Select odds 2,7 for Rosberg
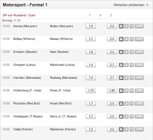 tap(112, 78)
